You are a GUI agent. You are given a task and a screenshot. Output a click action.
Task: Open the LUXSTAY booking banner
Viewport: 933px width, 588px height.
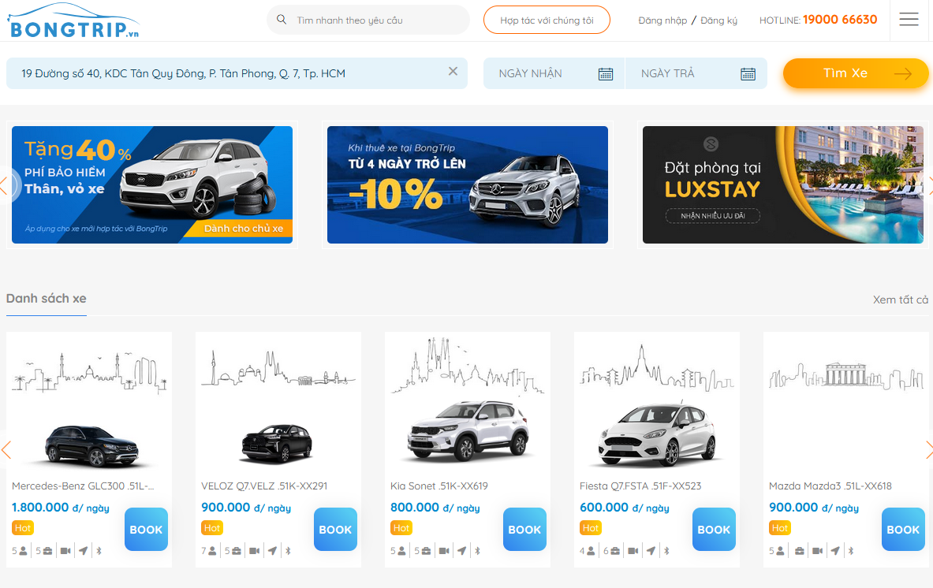(x=782, y=184)
